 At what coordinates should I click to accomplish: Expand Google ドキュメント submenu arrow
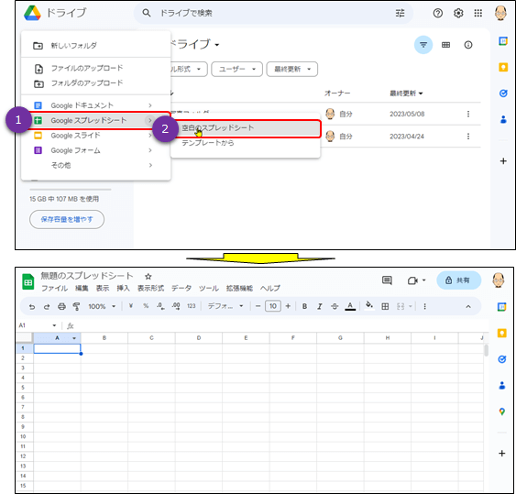(150, 105)
